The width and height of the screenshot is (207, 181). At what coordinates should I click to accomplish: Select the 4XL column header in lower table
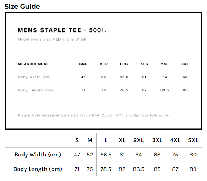click(175, 140)
